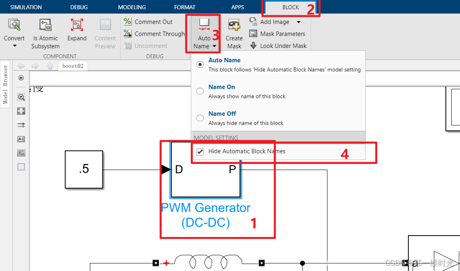
Task: Click Comment Out in Debug section
Action: coord(148,22)
